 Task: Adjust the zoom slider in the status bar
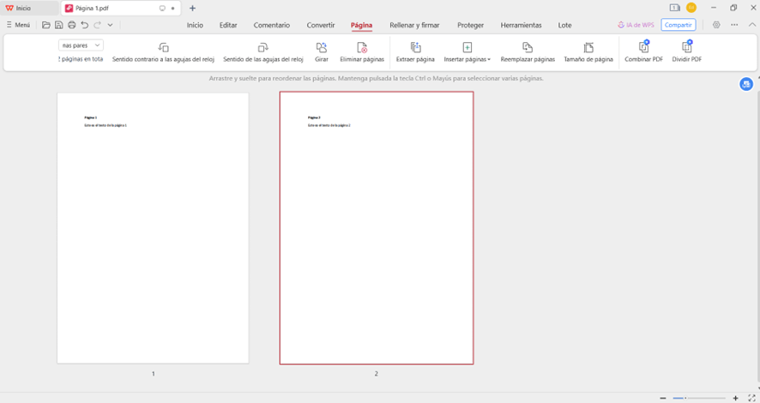point(679,399)
